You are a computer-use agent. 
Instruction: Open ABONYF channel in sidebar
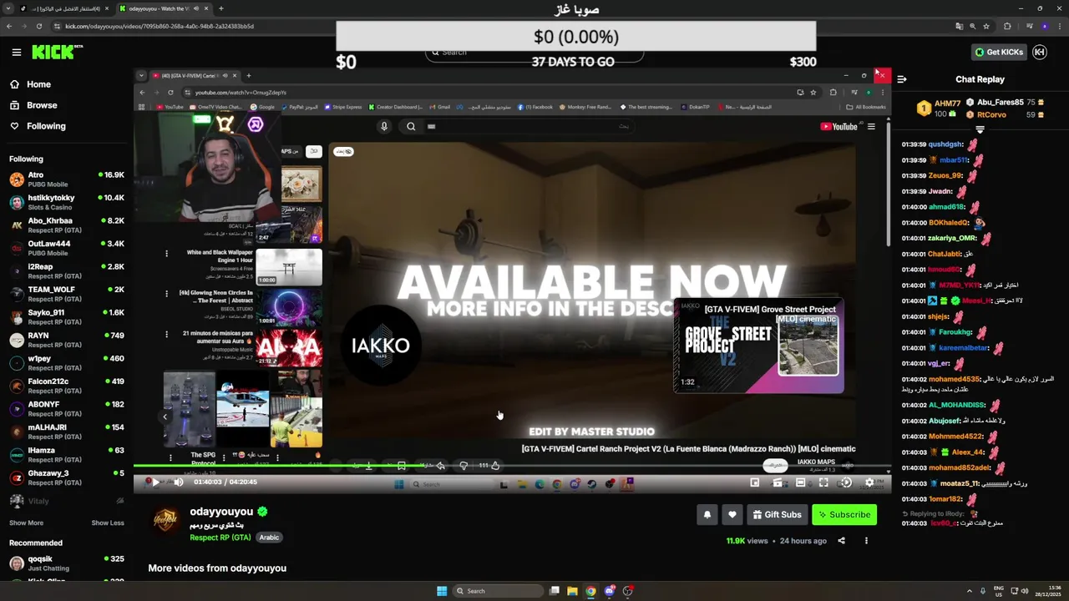tap(66, 409)
